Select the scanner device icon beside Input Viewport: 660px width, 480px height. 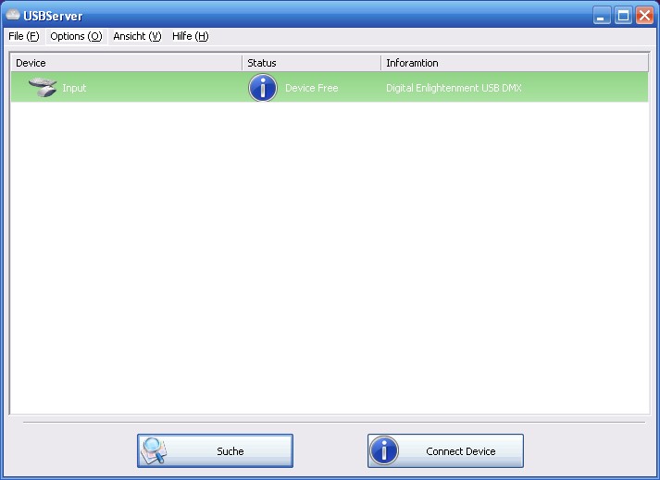pyautogui.click(x=43, y=88)
